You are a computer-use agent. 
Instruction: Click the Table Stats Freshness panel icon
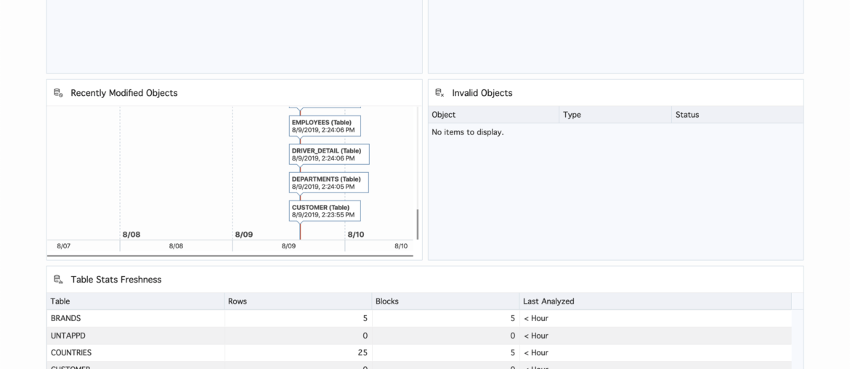click(58, 280)
